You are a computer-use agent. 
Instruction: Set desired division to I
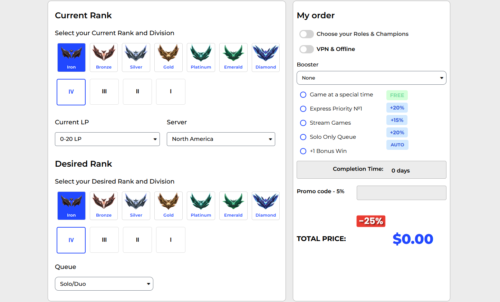point(171,240)
